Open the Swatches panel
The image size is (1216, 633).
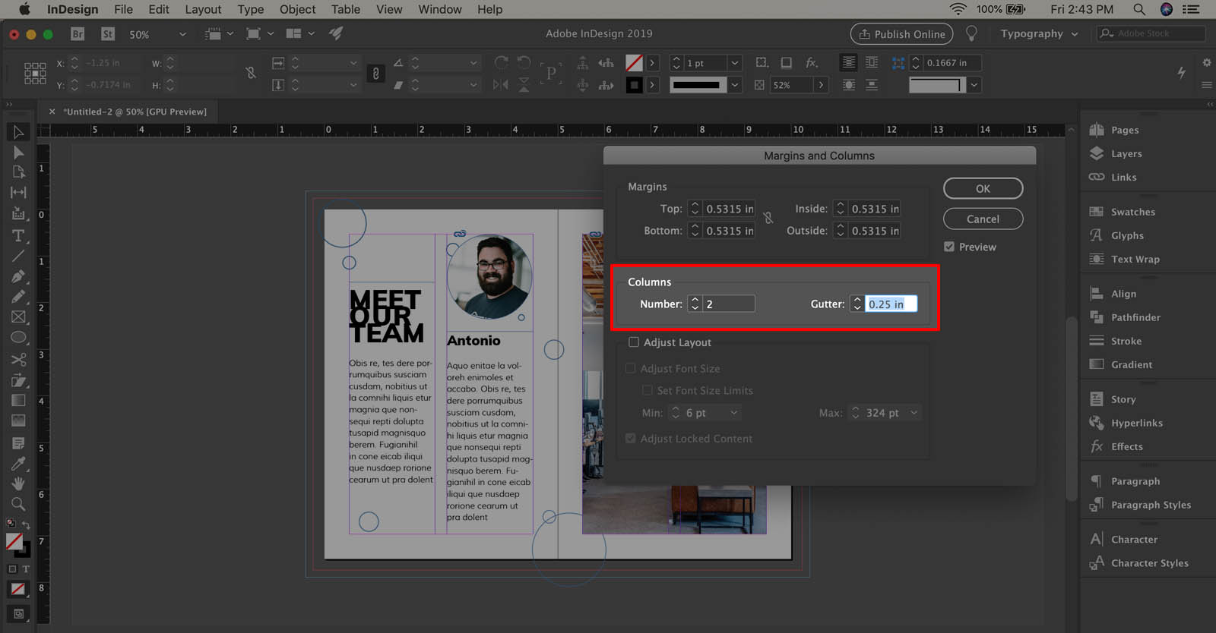(x=1132, y=213)
